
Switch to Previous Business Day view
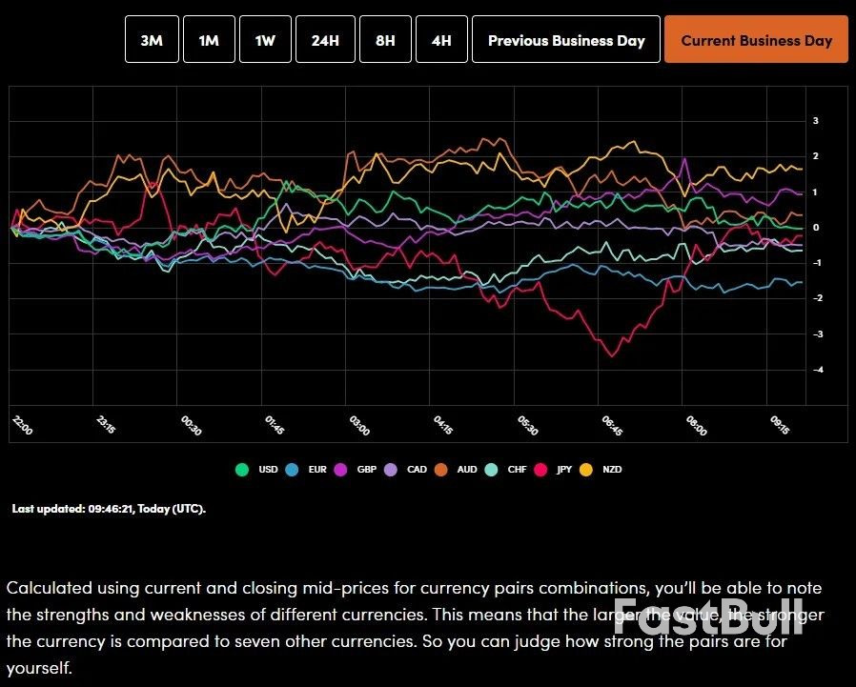[565, 40]
